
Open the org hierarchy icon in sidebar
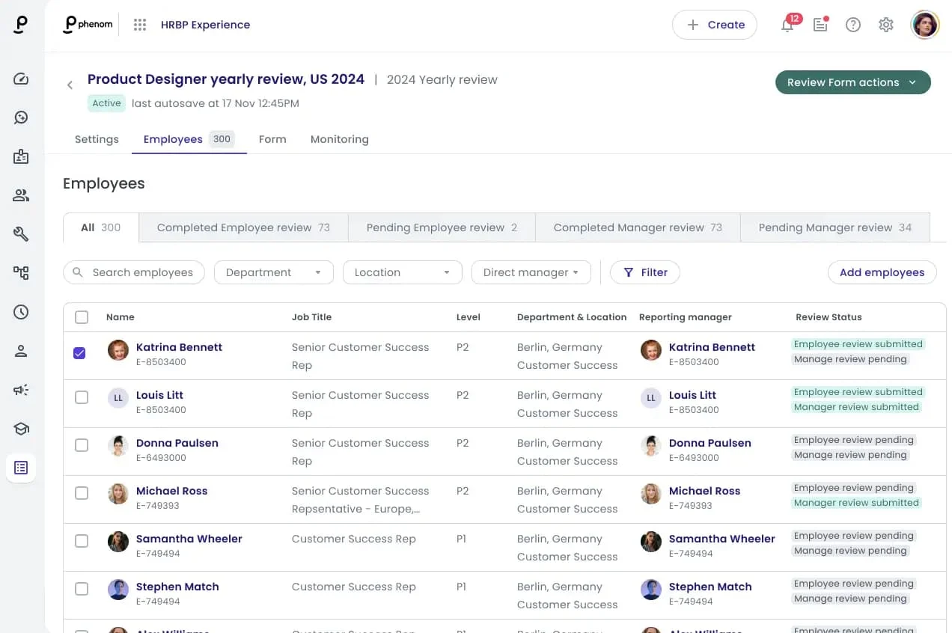pos(21,273)
